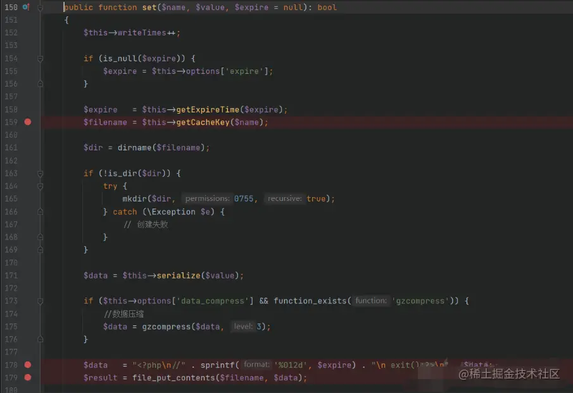Click the '$dir' variable on line 161
Screen dimensions: 573x393
(93, 148)
